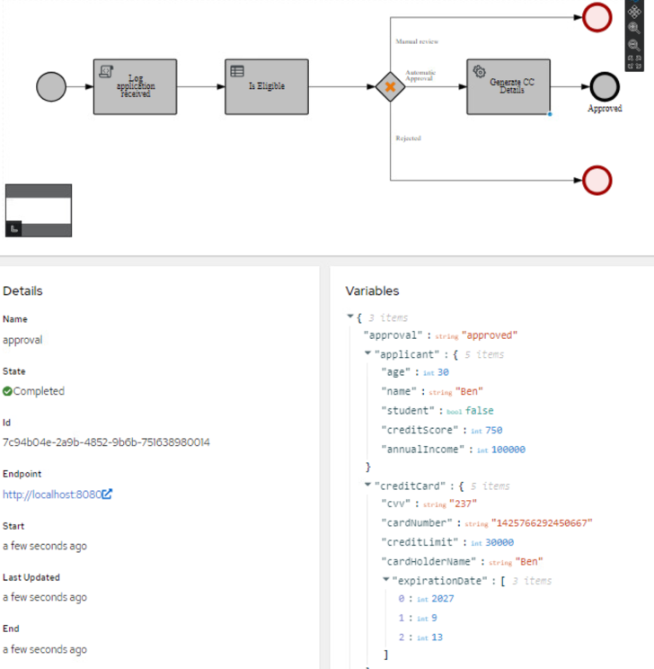Select the Log application received task node
The image size is (654, 669).
(135, 87)
